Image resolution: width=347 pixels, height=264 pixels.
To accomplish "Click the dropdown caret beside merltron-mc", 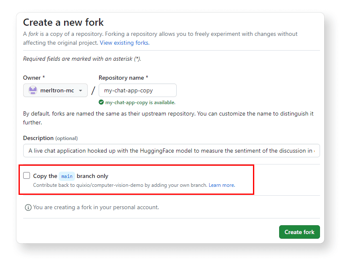I will click(x=80, y=90).
